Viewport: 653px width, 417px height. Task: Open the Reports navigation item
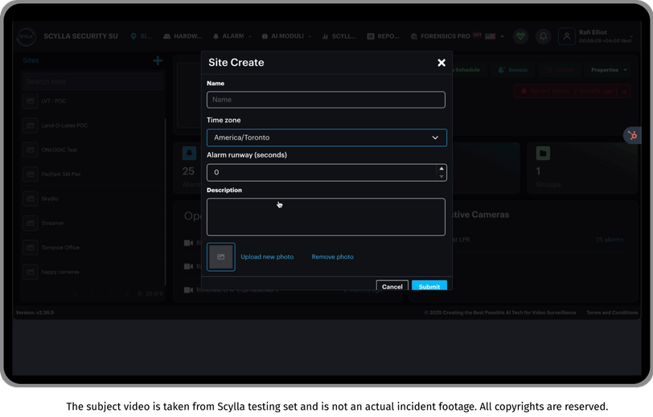click(383, 36)
